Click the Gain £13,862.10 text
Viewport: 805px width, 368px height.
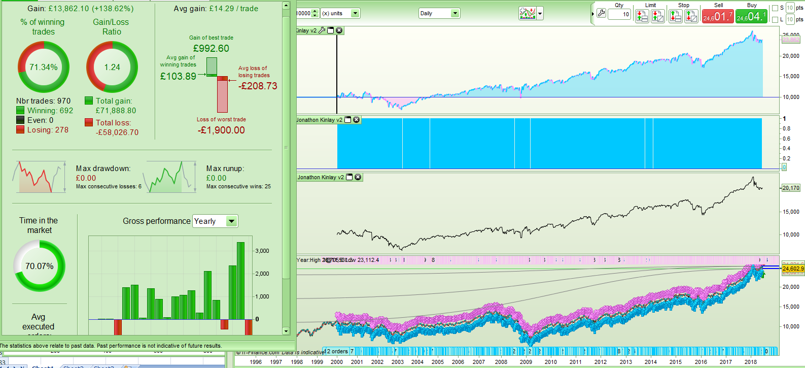(x=81, y=9)
